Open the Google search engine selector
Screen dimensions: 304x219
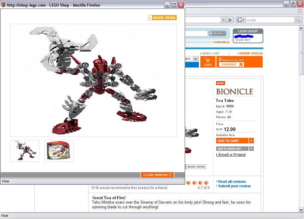tap(241, 20)
